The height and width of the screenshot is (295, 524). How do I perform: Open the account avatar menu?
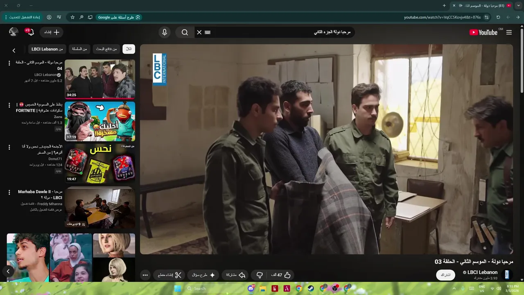click(14, 32)
